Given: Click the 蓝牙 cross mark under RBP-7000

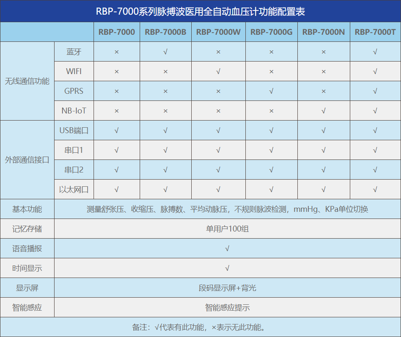Looking at the screenshot, I should coord(117,52).
